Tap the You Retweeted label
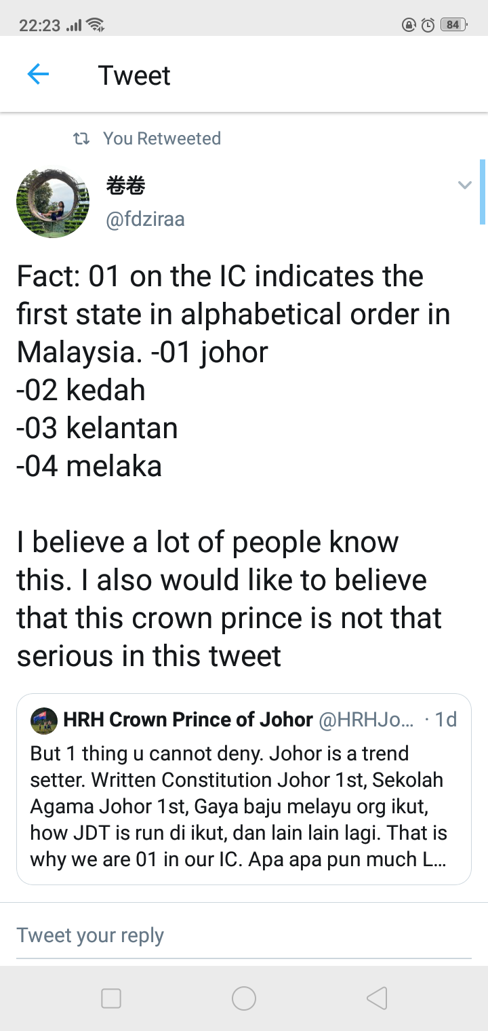The height and width of the screenshot is (1031, 488). coord(162,139)
